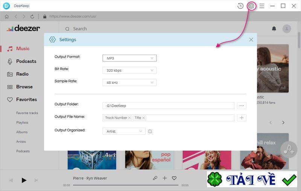301x191 pixels.
Task: Open the Bit Rate dropdown
Action: (129, 70)
